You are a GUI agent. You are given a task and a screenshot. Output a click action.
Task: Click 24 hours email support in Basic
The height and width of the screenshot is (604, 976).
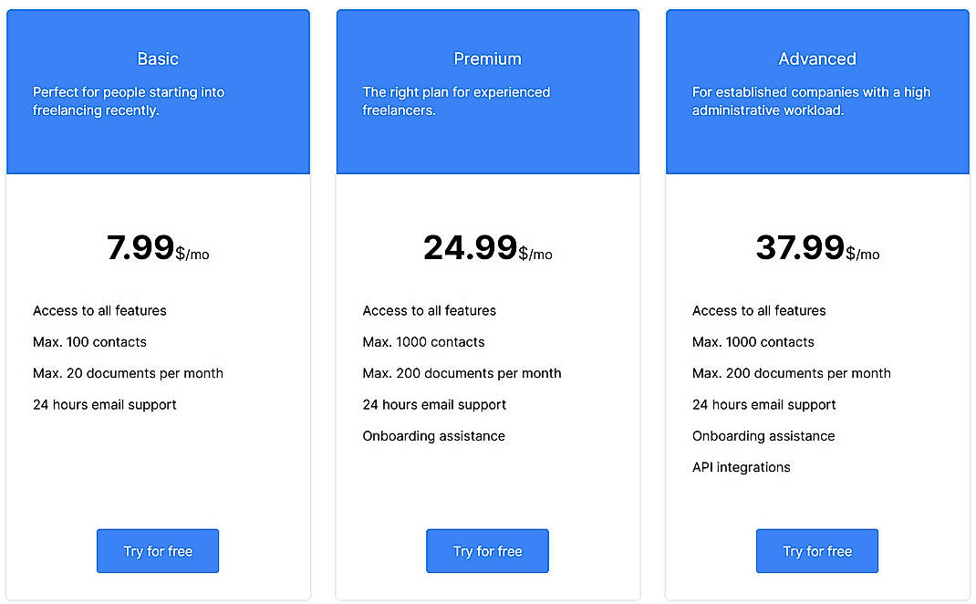pos(104,404)
